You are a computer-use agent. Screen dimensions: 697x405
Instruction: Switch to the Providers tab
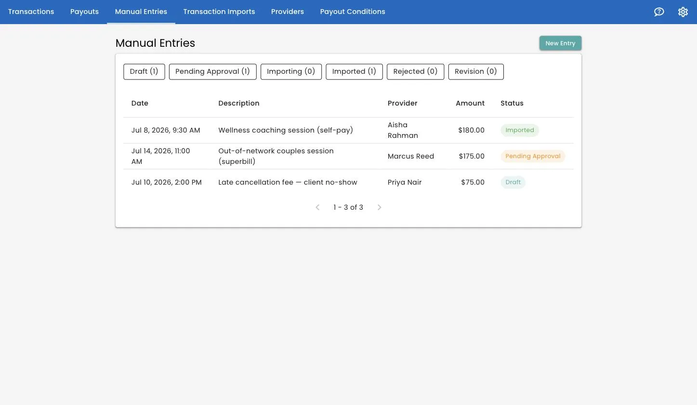(x=288, y=12)
